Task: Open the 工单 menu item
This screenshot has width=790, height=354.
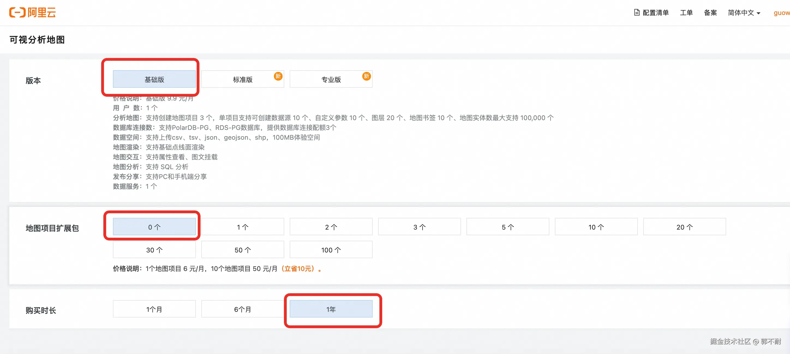Action: point(686,13)
